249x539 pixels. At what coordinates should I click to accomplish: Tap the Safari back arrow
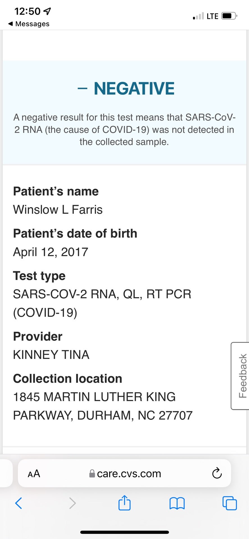tap(19, 503)
